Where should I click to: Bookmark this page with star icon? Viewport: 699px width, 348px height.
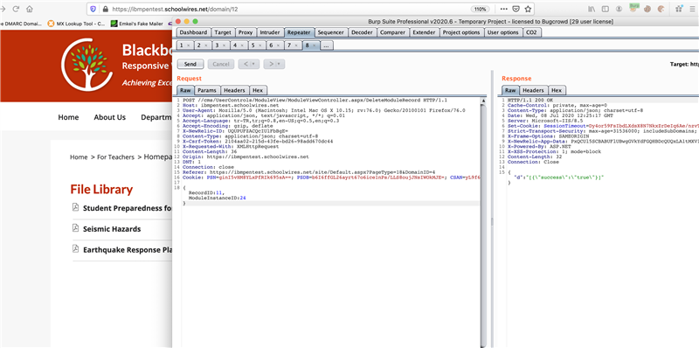[x=528, y=9]
